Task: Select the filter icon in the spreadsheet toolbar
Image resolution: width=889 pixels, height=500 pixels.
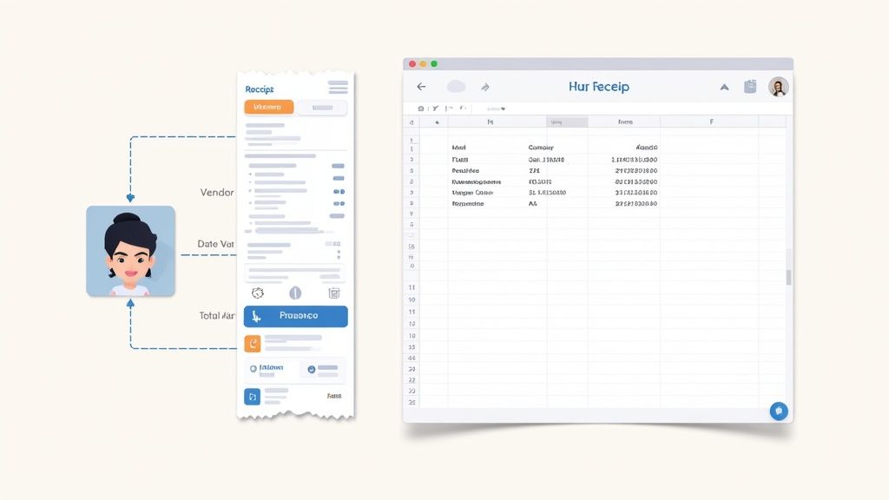Action: [434, 108]
